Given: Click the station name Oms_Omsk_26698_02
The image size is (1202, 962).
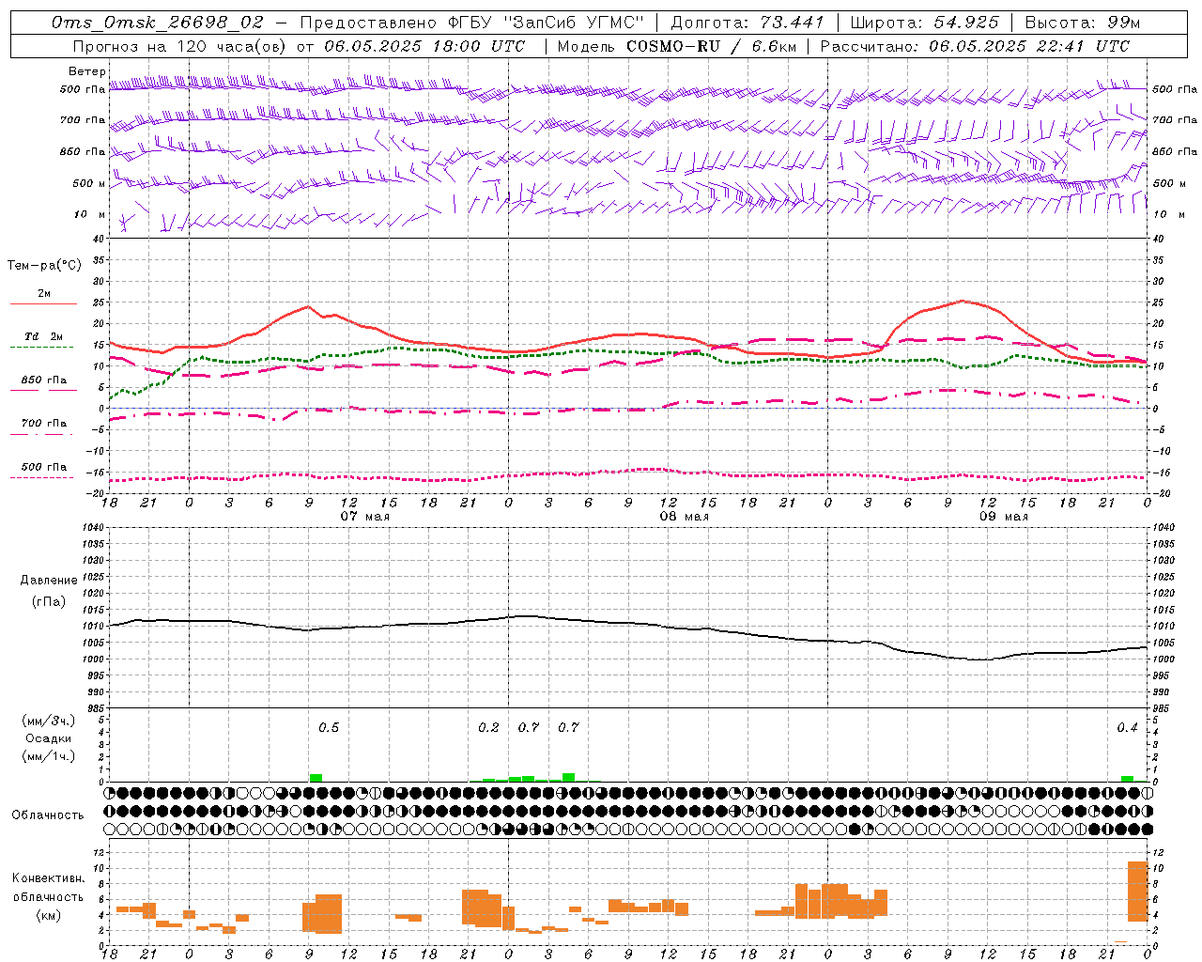Looking at the screenshot, I should 158,23.
